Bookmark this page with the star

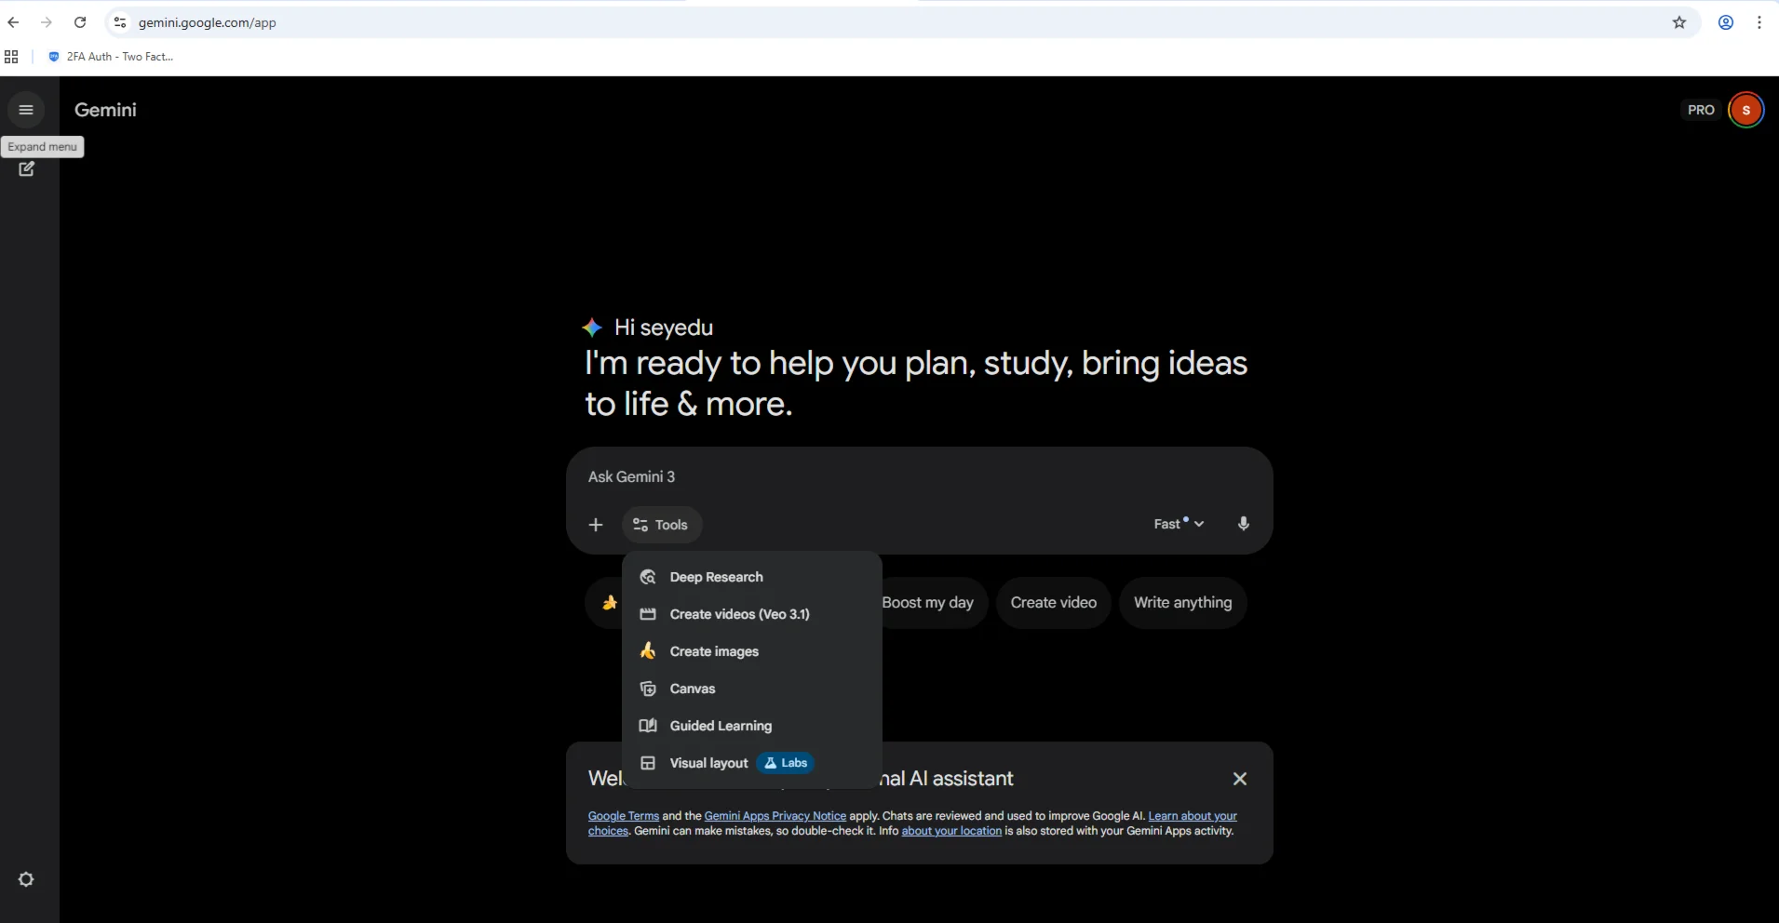(1681, 22)
